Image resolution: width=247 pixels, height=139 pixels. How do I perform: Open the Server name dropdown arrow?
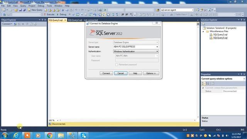157,47
